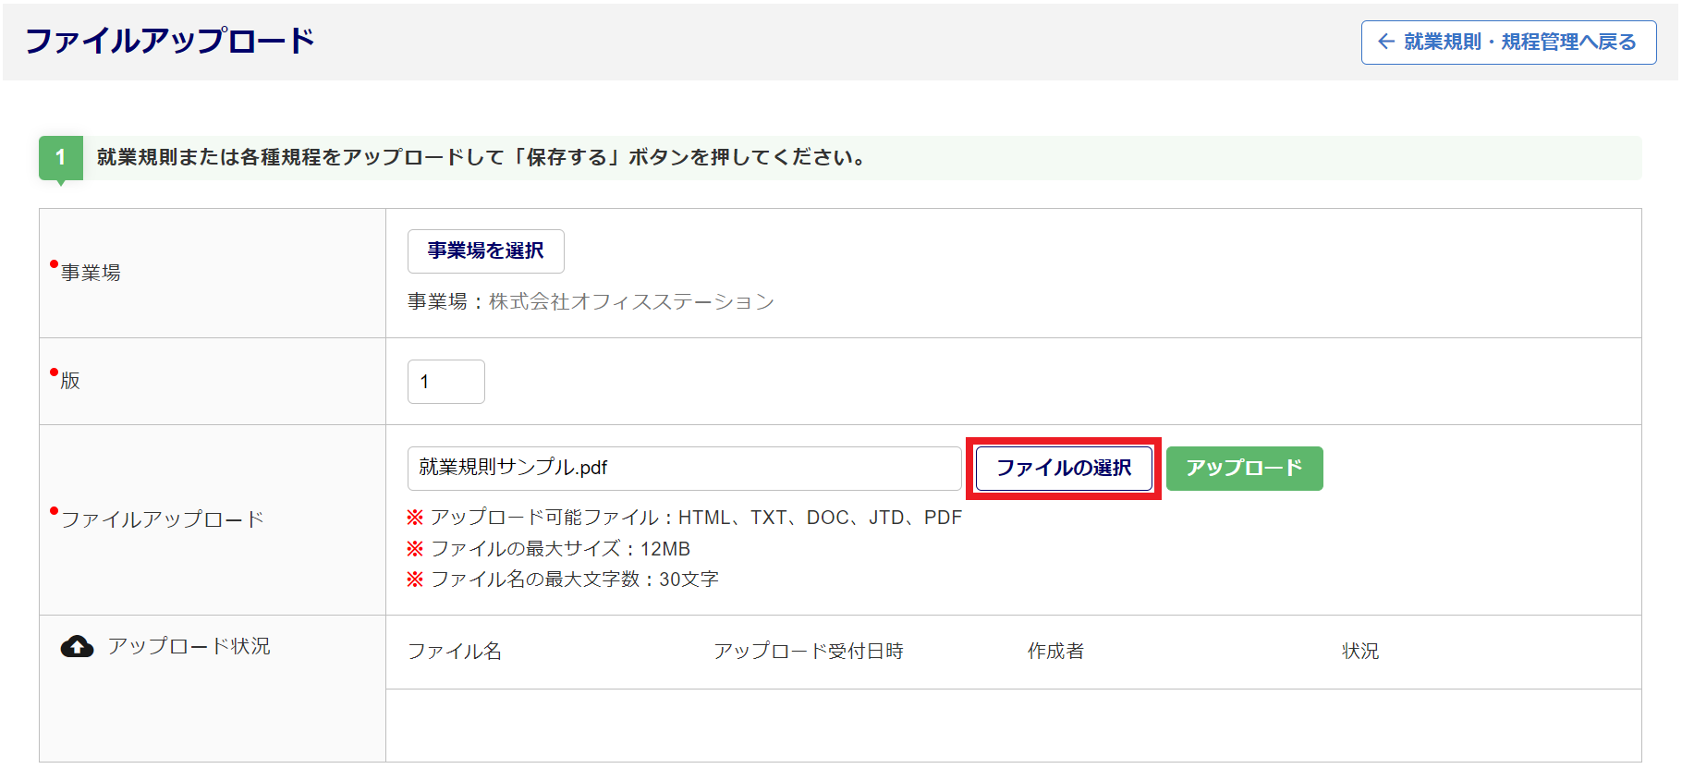
Task: Select the 作成者 column header
Action: pyautogui.click(x=1055, y=652)
